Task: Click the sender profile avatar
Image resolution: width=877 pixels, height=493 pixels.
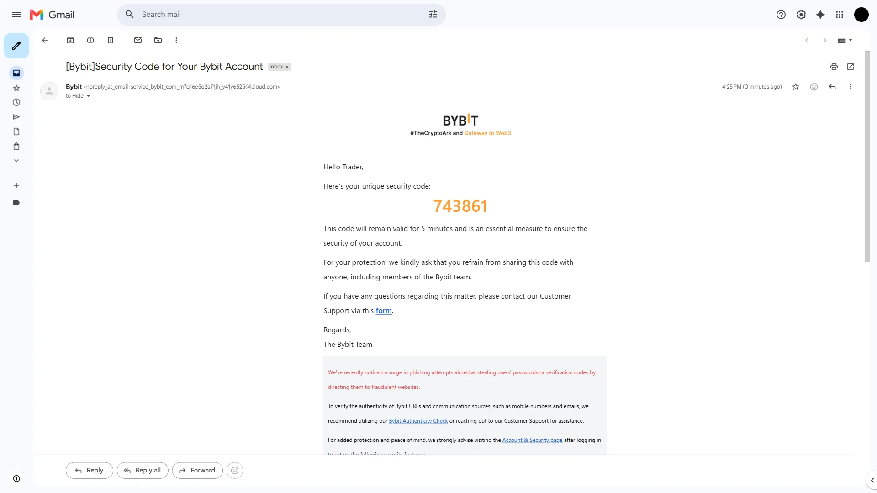Action: tap(49, 91)
